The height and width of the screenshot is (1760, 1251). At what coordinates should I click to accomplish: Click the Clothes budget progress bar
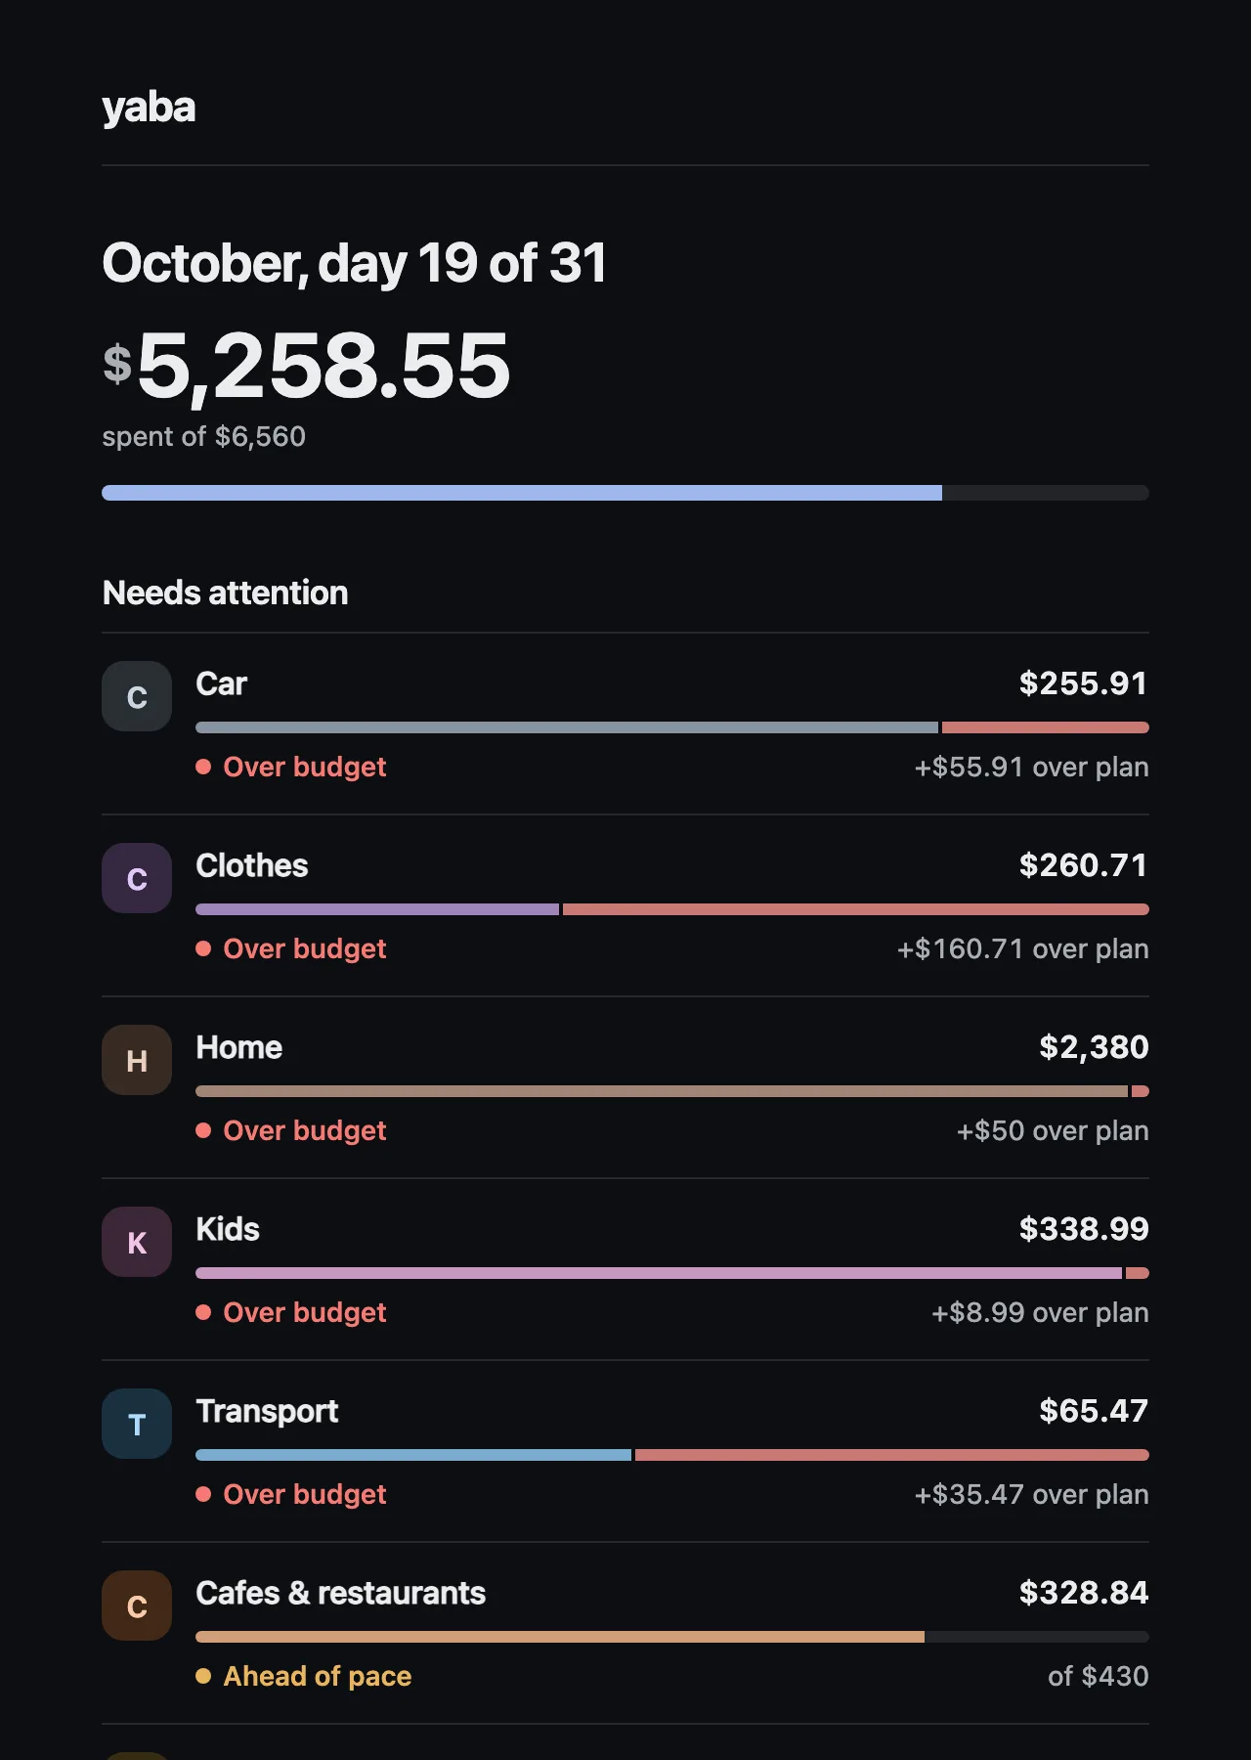(672, 909)
